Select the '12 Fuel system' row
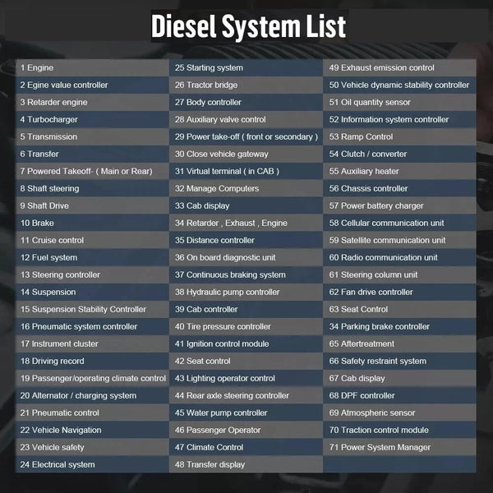The image size is (493, 493). click(92, 258)
